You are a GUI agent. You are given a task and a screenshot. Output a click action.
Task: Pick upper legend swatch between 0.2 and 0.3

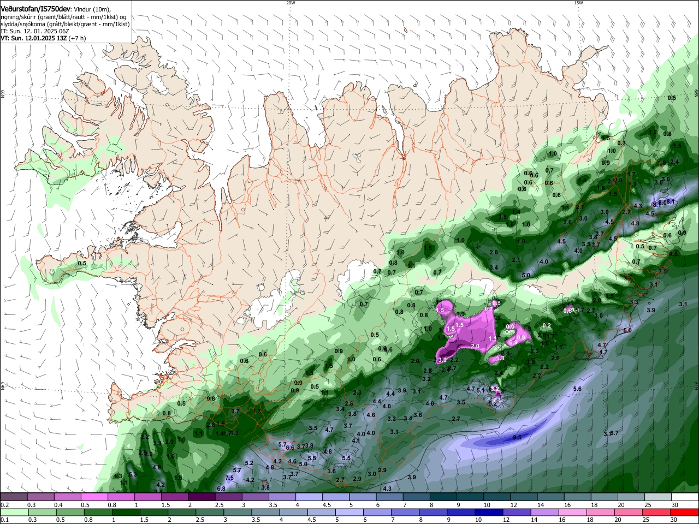(x=14, y=497)
